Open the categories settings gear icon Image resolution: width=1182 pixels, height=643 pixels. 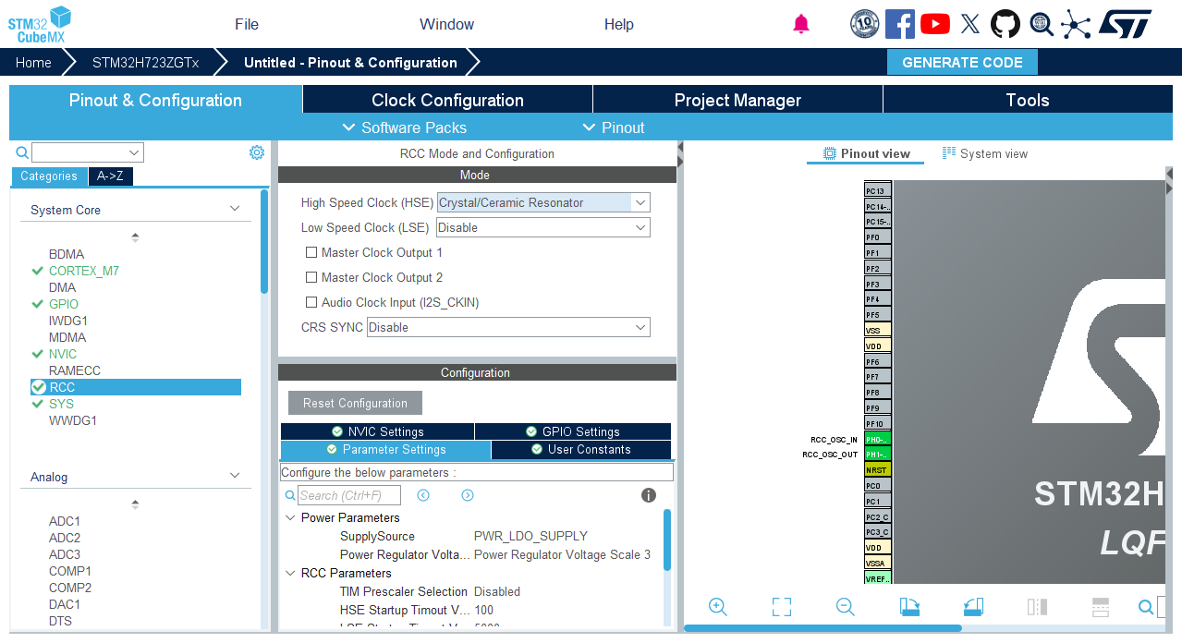click(x=257, y=152)
